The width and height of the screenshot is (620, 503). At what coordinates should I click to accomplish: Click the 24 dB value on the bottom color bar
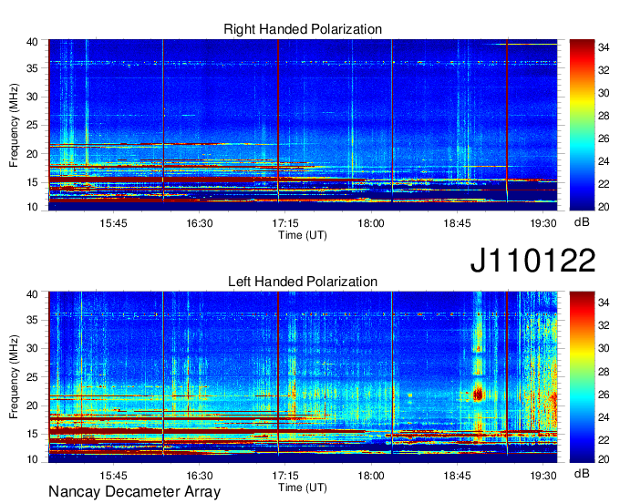click(604, 417)
